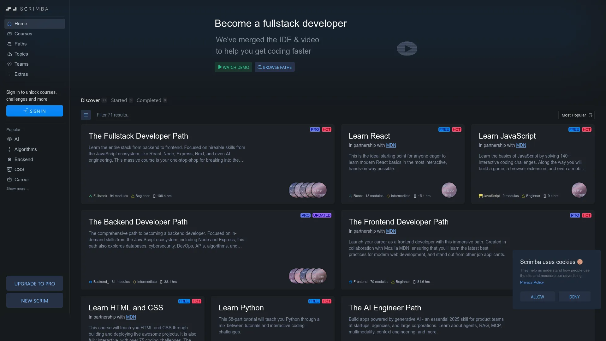Screen dimensions: 606x341
Task: Open the Algorithms popular topic
Action: click(35, 149)
